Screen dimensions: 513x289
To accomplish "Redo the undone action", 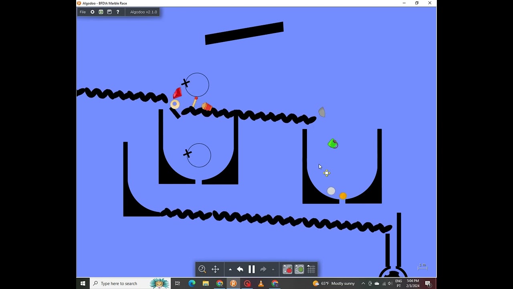I will 263,269.
